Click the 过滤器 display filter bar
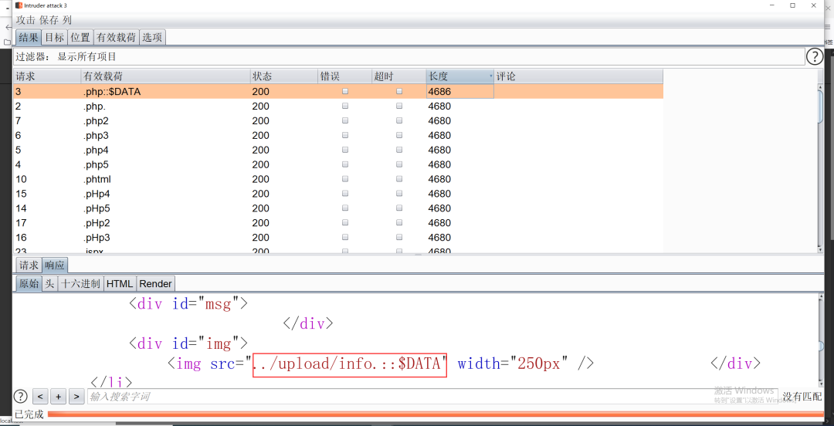 point(409,56)
